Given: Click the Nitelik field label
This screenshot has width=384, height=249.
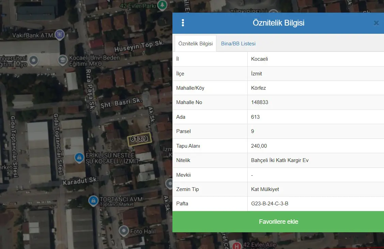Looking at the screenshot, I should click(183, 160).
